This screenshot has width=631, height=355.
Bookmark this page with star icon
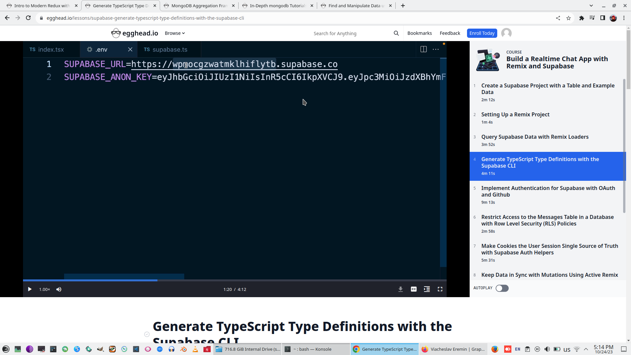tap(568, 18)
